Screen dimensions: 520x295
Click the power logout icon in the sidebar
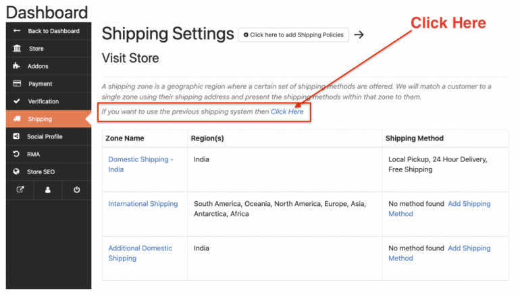(76, 190)
